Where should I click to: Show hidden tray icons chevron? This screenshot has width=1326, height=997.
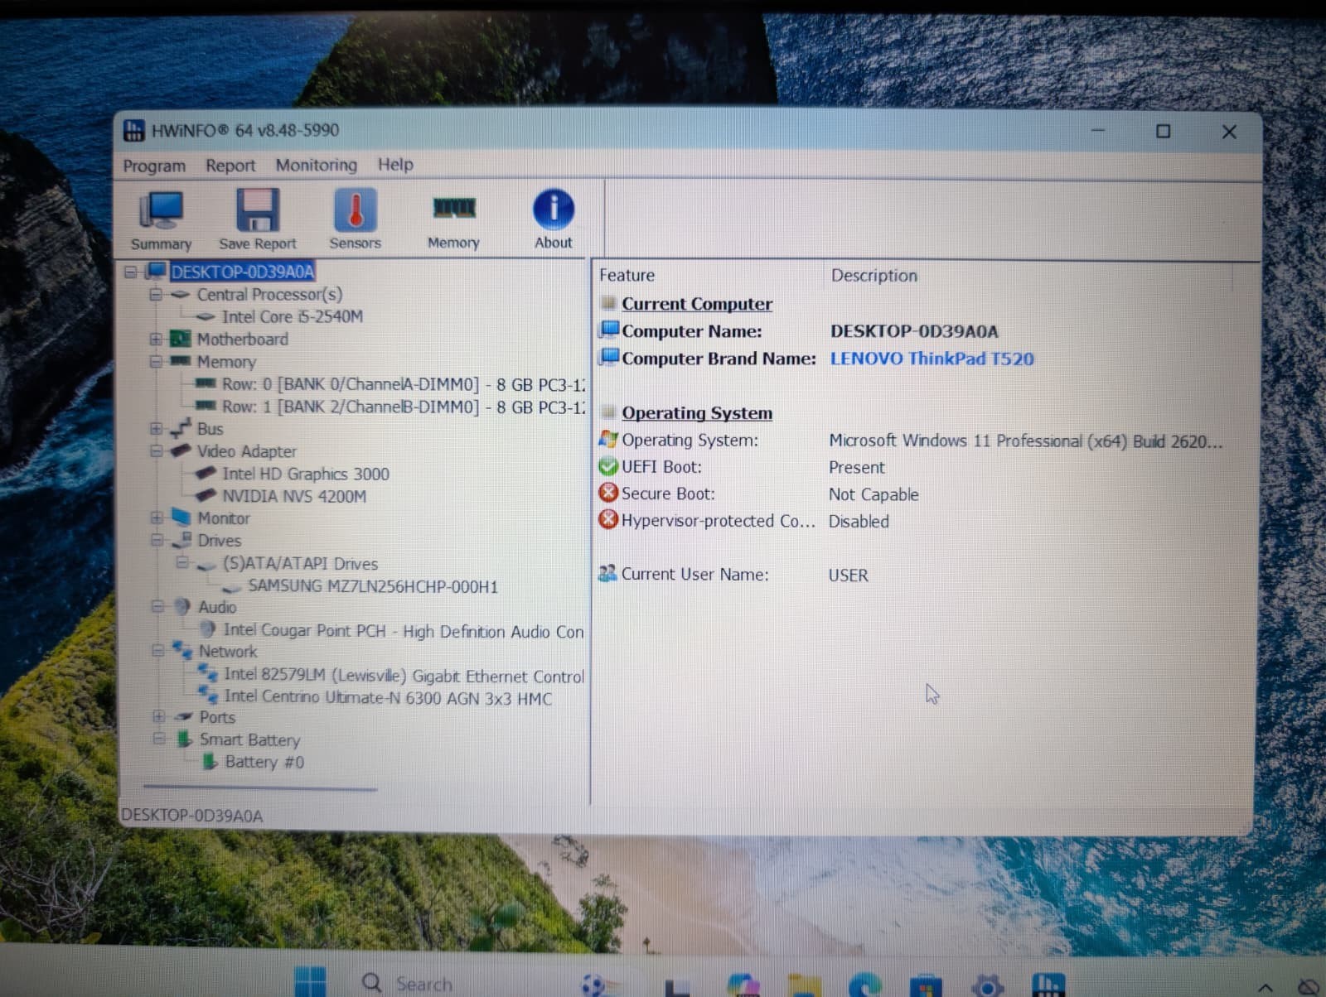1266,988
